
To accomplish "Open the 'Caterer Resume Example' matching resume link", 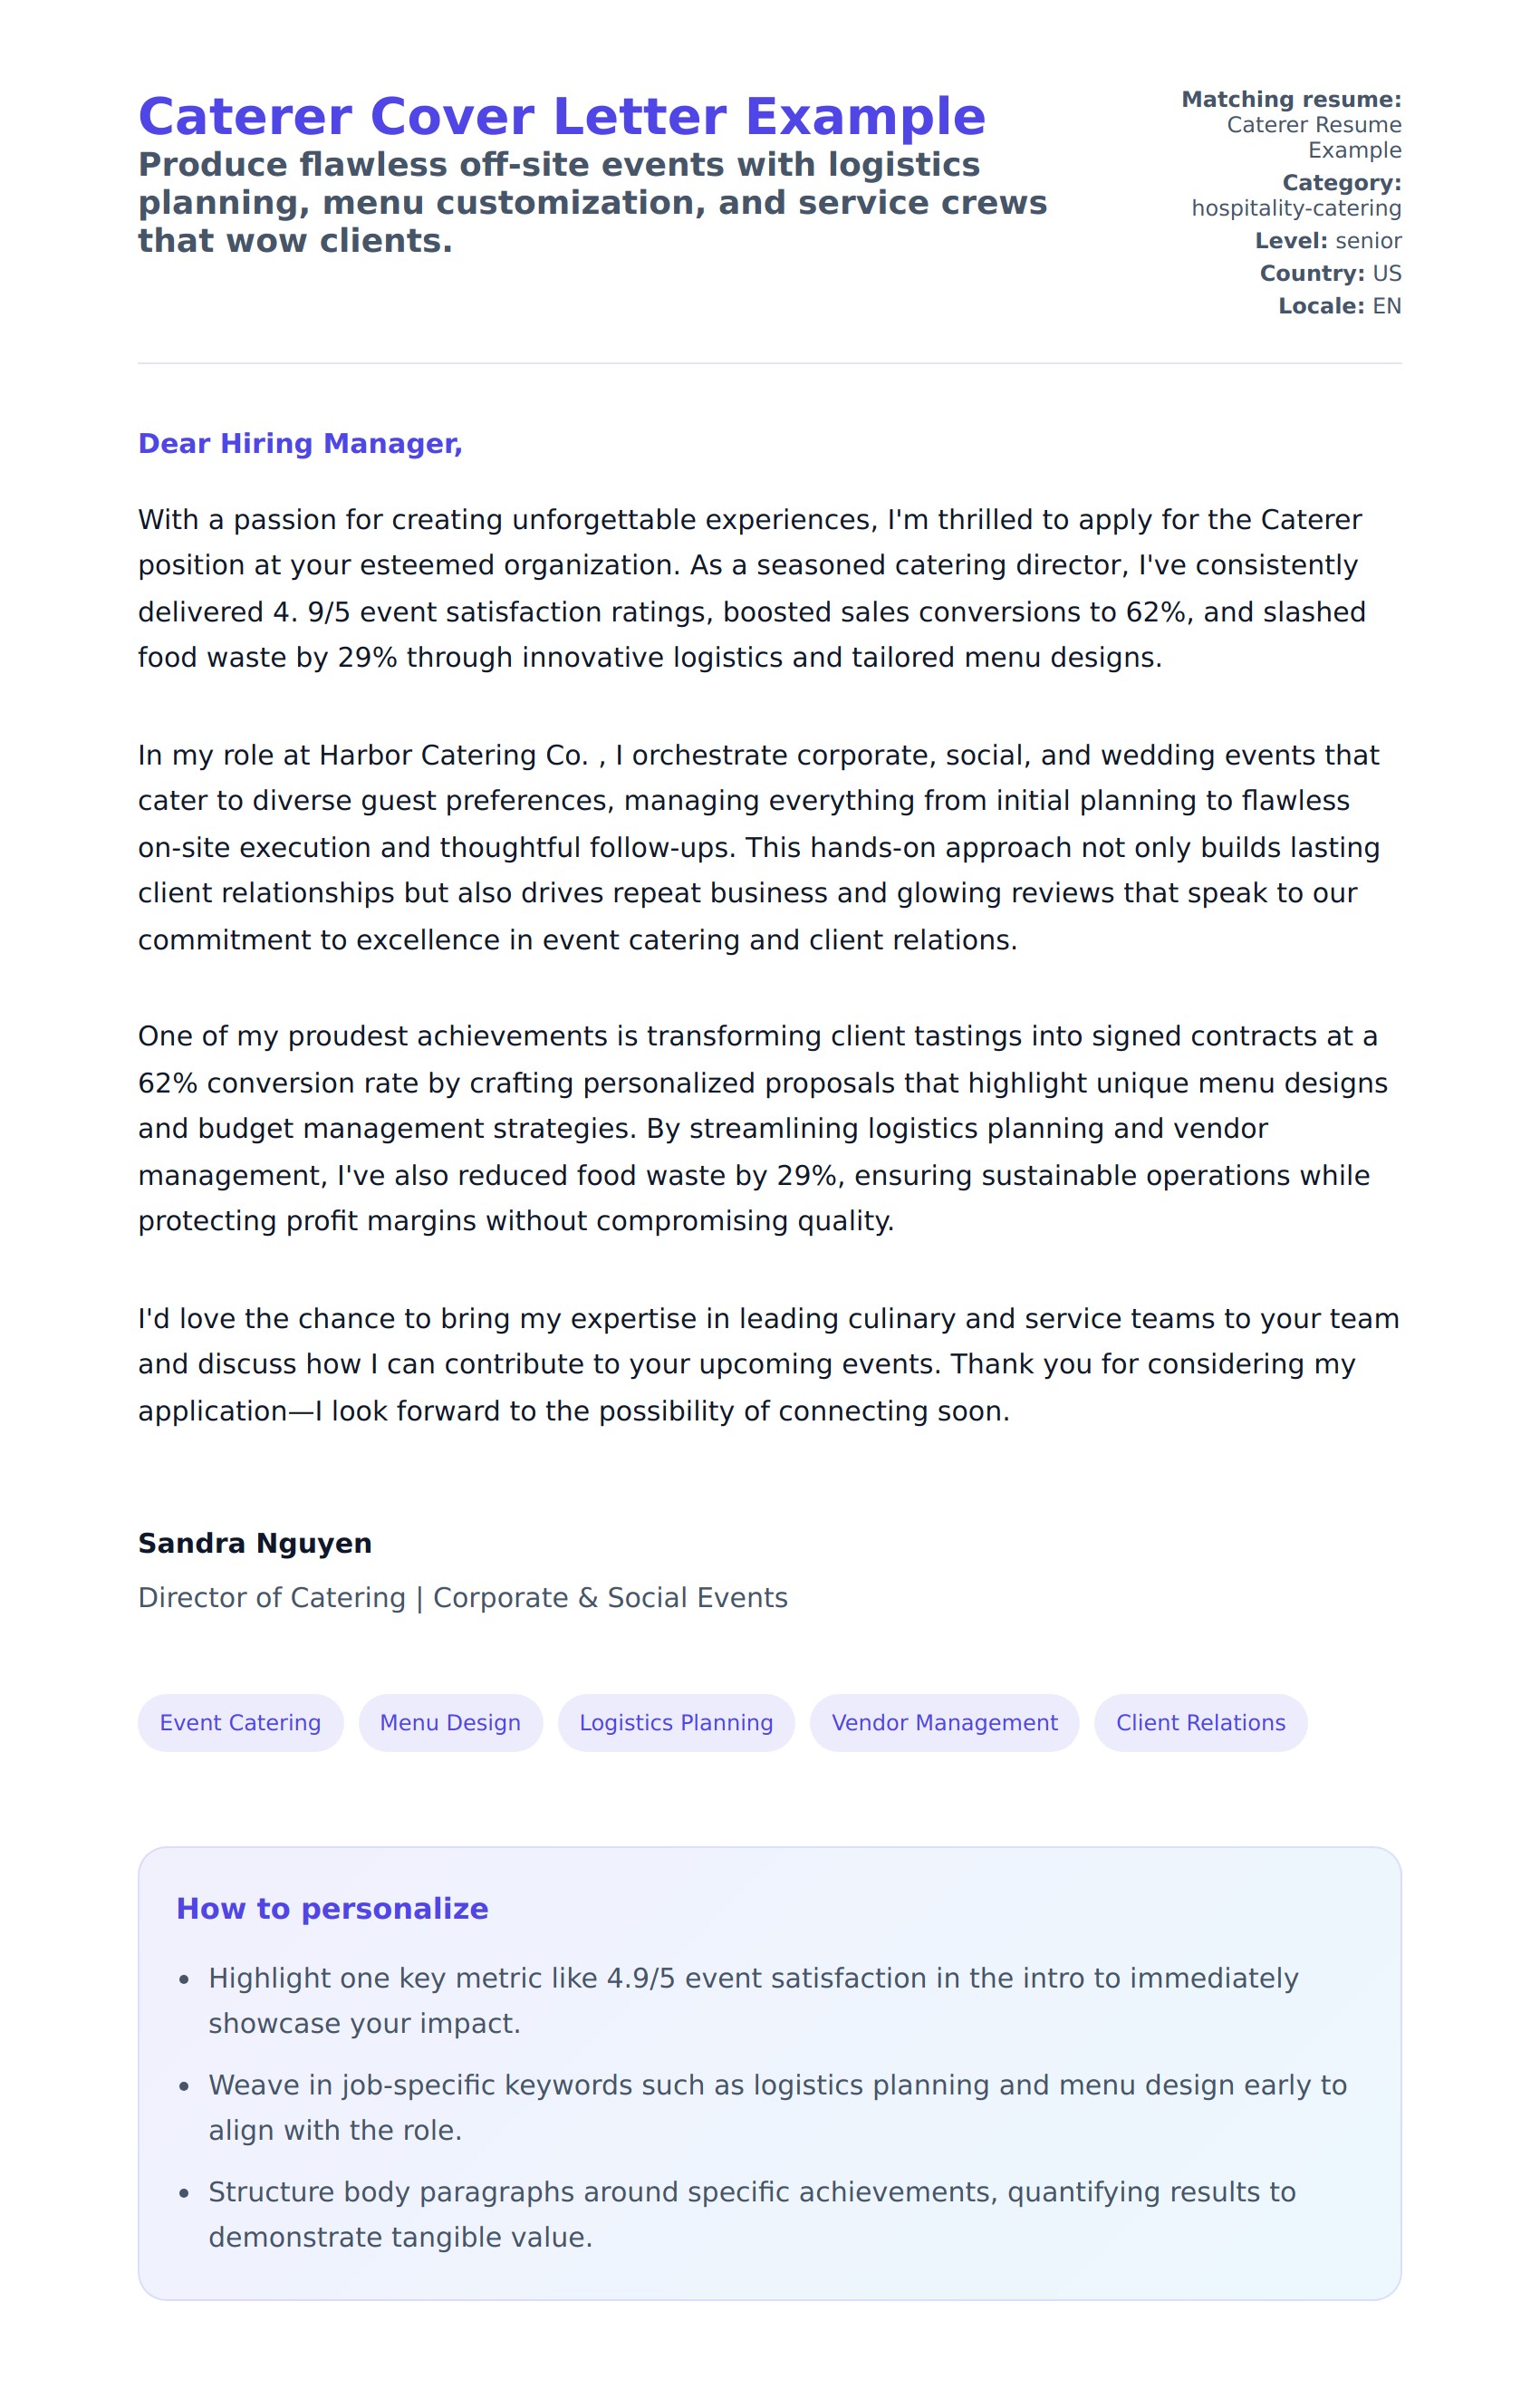I will [x=1313, y=137].
